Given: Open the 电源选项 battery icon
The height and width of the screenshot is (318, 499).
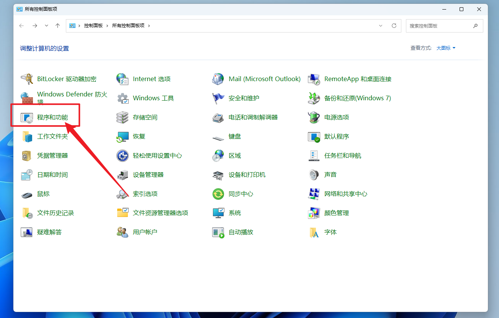Looking at the screenshot, I should 314,117.
